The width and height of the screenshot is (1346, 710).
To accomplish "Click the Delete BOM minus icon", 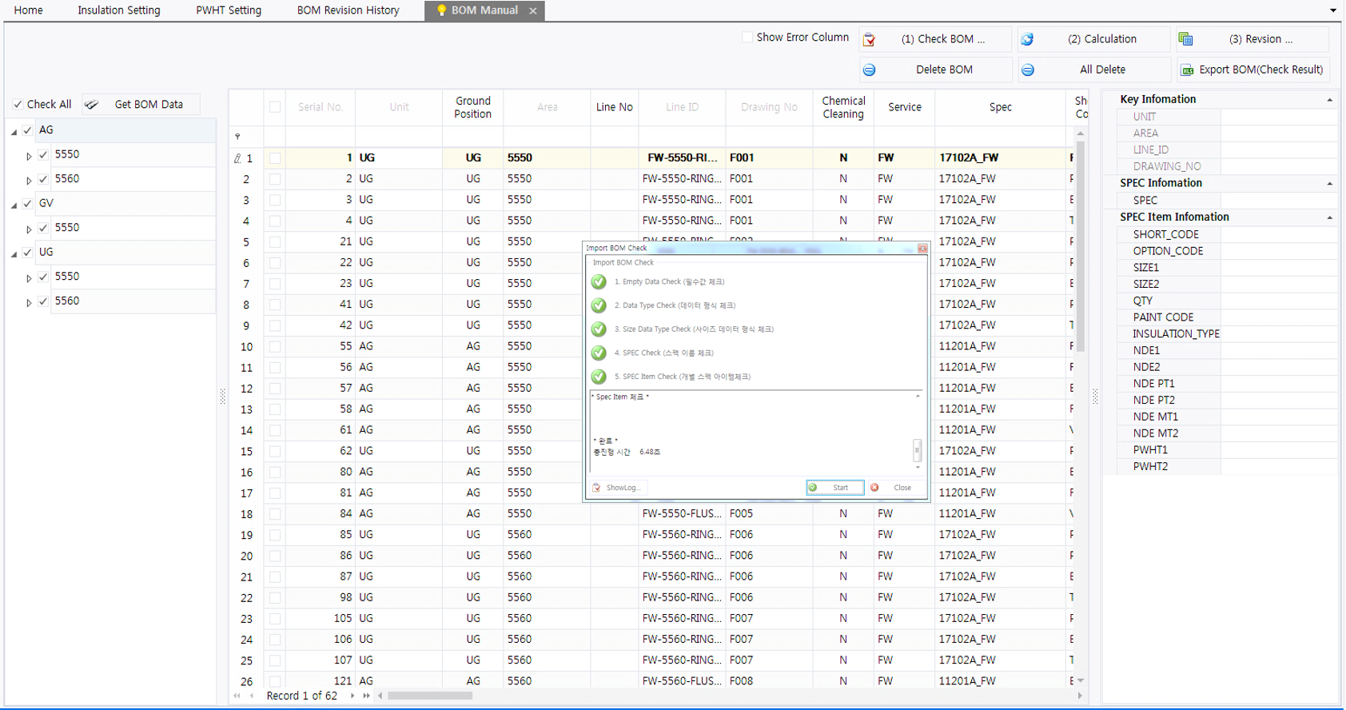I will (x=870, y=70).
